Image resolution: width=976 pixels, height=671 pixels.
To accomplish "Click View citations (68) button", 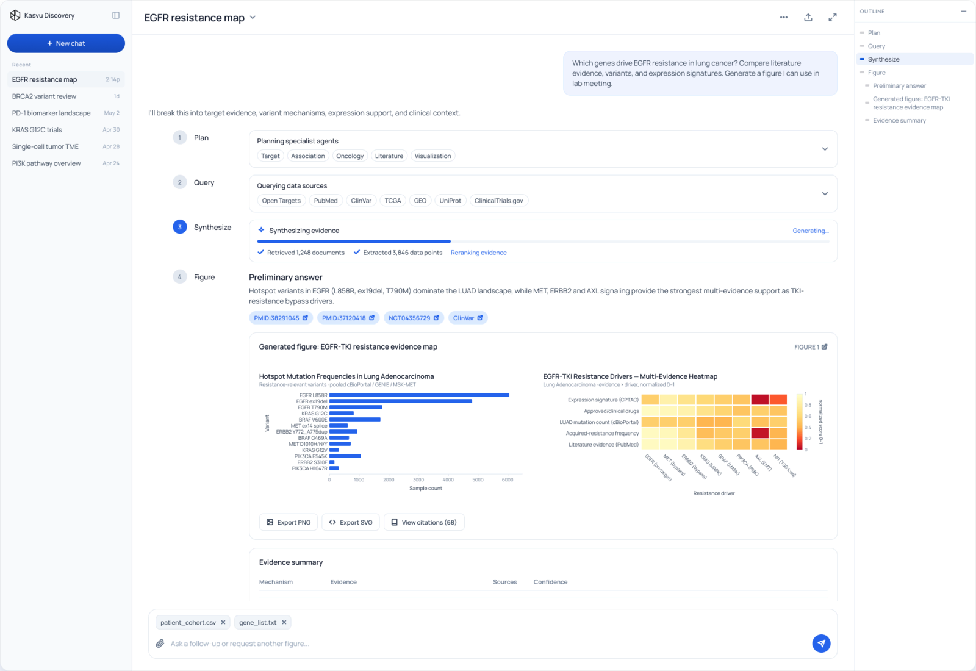I will [x=424, y=522].
